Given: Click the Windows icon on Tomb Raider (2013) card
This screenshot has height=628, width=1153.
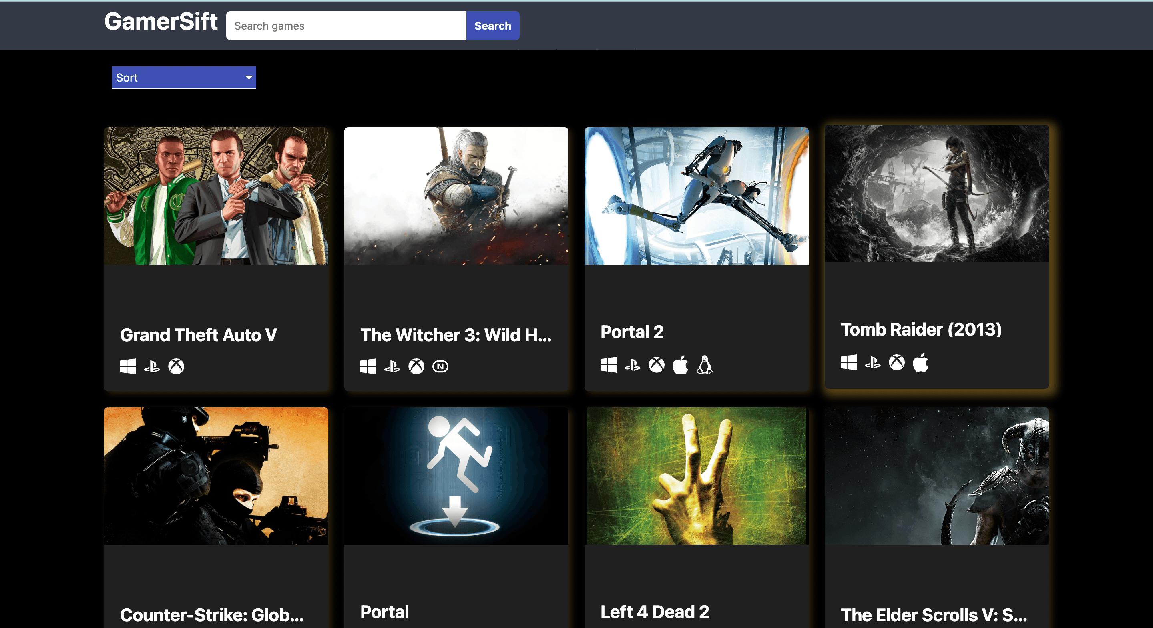Looking at the screenshot, I should pos(849,362).
